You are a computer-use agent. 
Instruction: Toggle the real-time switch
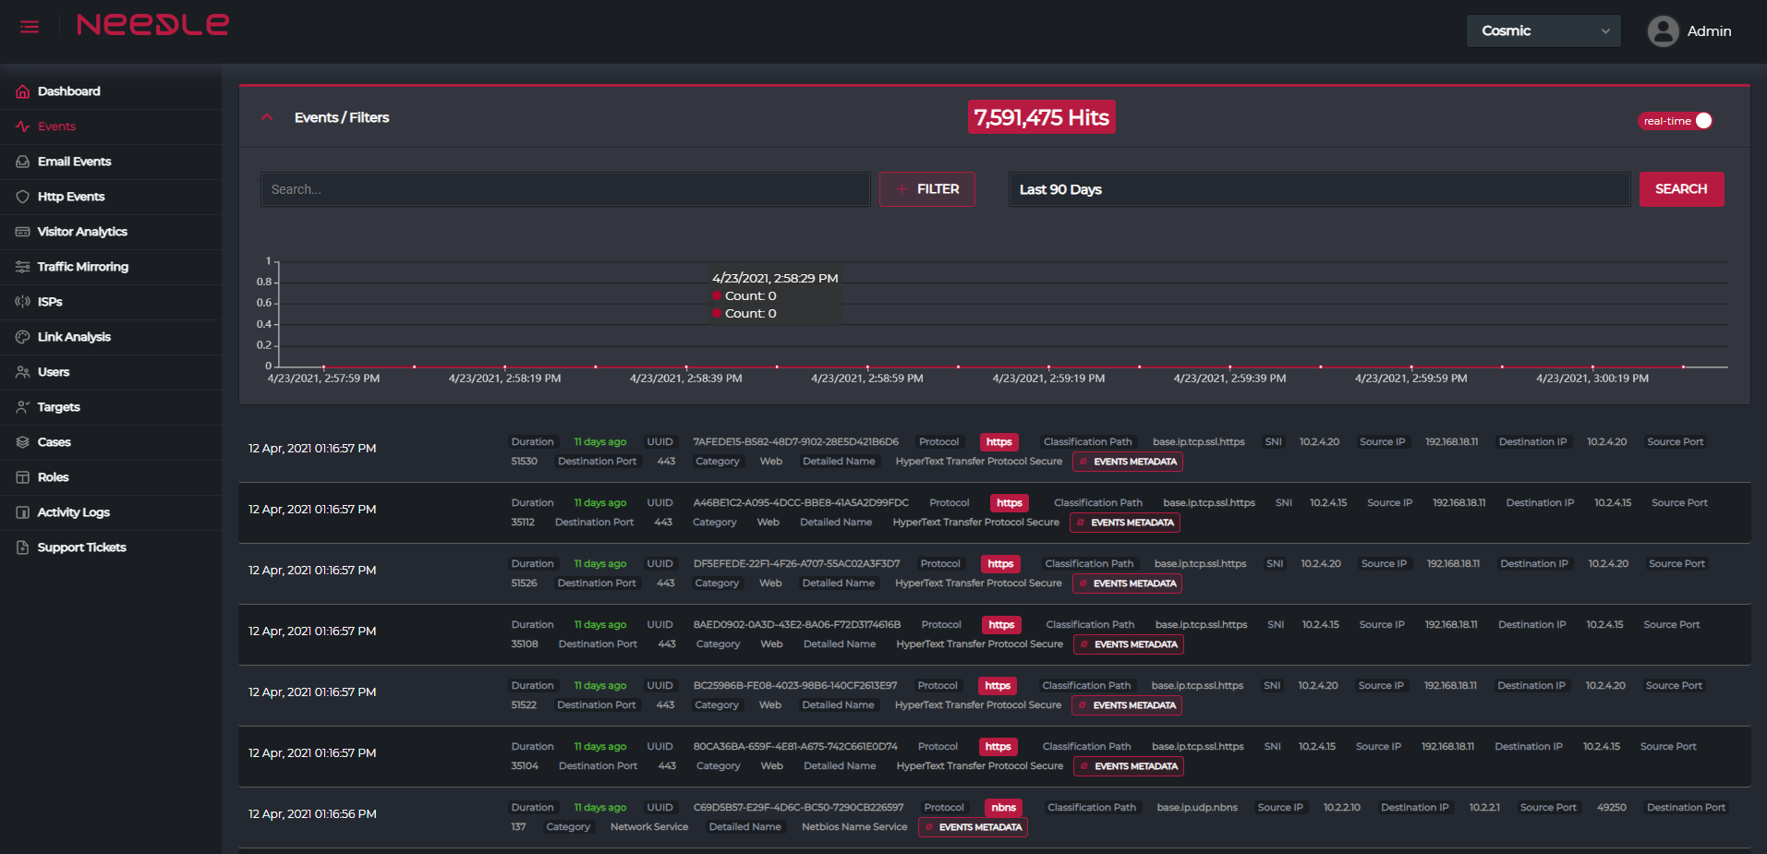pos(1676,121)
